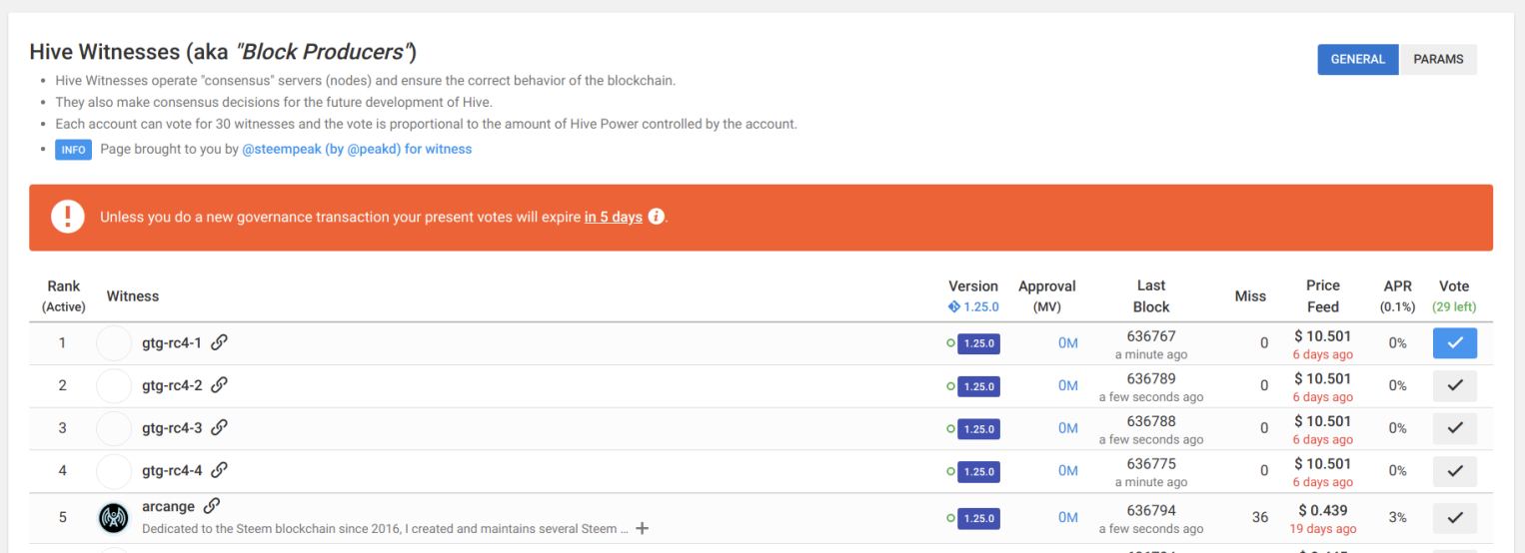The image size is (1525, 553).
Task: Click version badge 1.25.0 for gtg-rc4-2
Action: [978, 386]
